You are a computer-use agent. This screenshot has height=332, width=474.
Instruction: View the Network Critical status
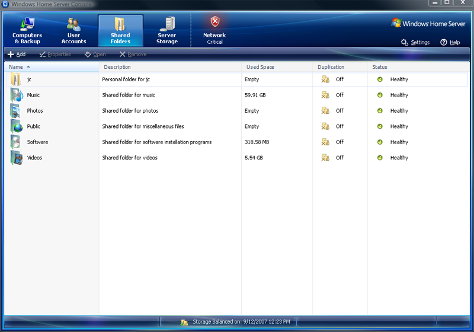point(214,31)
